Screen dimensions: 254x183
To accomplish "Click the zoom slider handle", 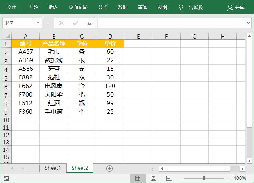I will 204,178.
